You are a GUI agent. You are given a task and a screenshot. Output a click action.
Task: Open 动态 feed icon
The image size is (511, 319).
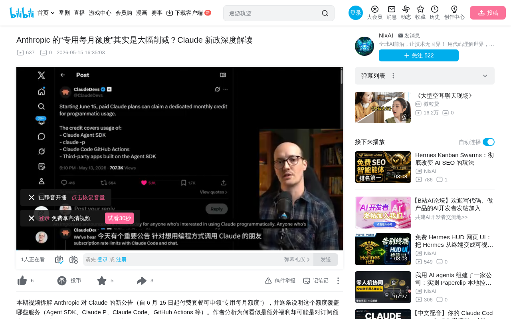coord(406,13)
